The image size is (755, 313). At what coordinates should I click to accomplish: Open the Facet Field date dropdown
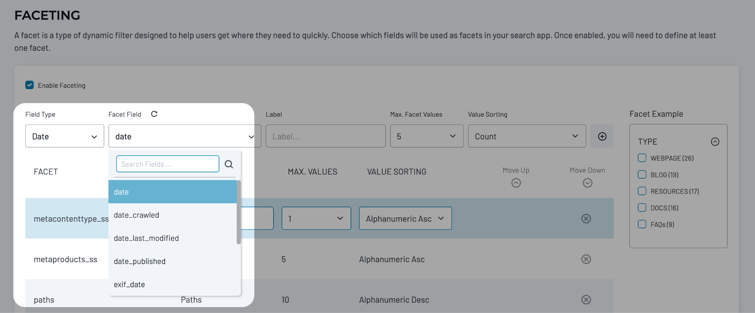pos(185,136)
